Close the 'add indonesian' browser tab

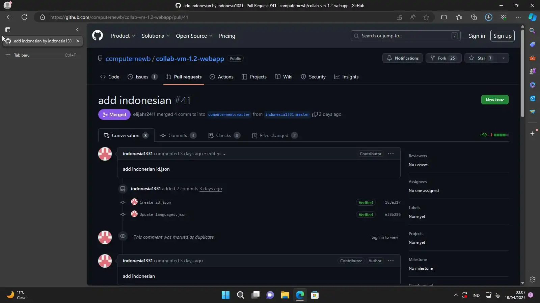coord(78,41)
